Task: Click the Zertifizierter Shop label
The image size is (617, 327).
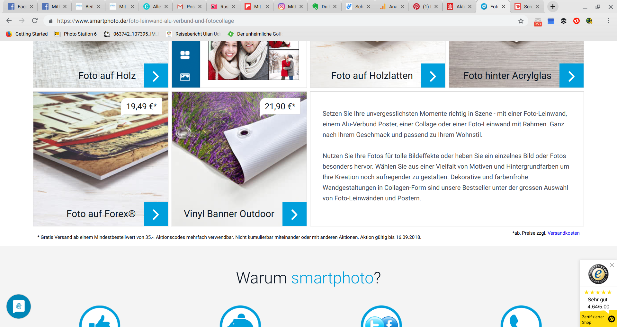Action: click(593, 320)
